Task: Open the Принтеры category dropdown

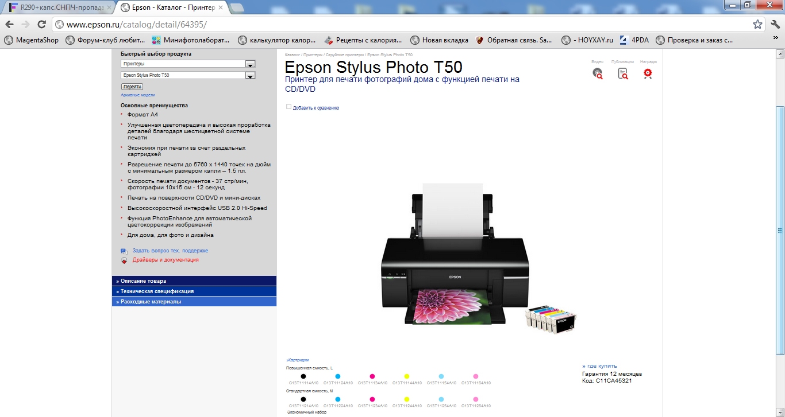Action: 188,64
